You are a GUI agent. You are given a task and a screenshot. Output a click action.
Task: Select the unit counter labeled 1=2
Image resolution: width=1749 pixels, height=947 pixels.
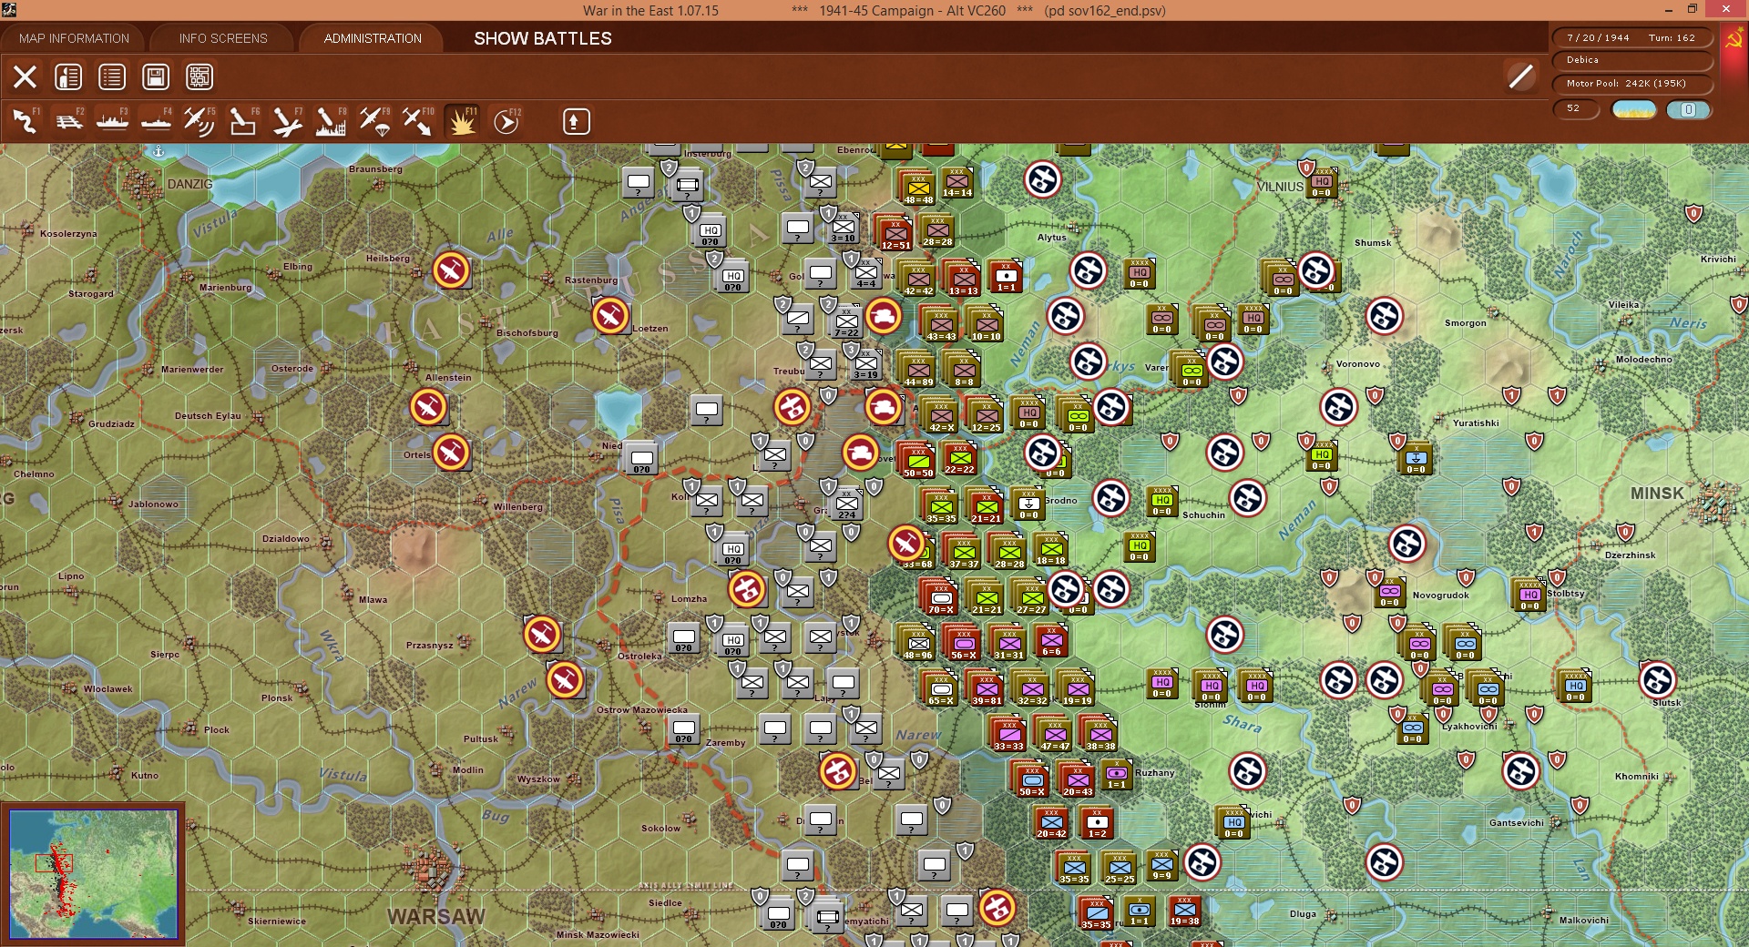pyautogui.click(x=1096, y=822)
